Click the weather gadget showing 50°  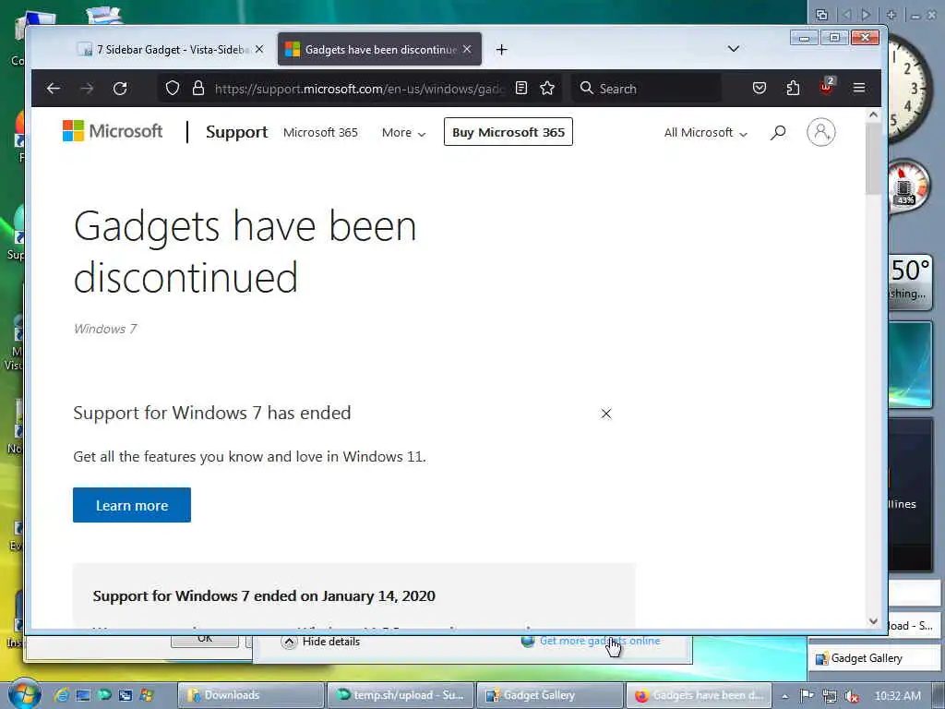tap(911, 282)
